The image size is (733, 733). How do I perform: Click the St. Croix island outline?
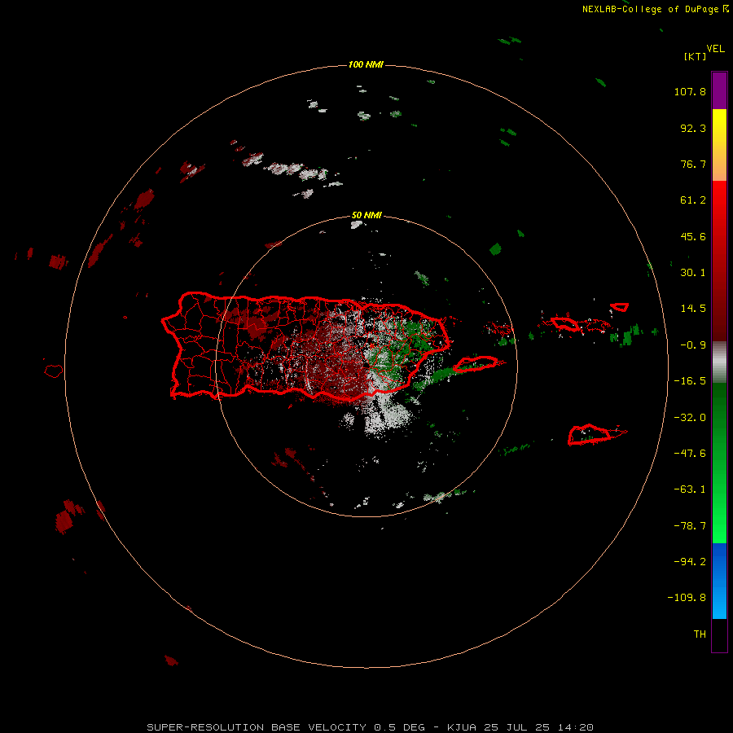pyautogui.click(x=589, y=435)
